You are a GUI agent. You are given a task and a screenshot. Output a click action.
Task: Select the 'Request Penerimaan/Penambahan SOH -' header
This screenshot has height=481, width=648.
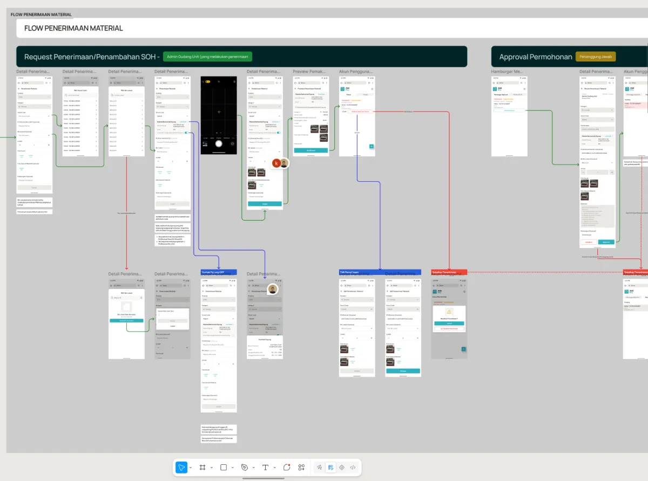92,57
